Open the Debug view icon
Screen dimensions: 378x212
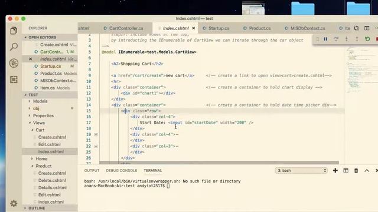(14, 63)
